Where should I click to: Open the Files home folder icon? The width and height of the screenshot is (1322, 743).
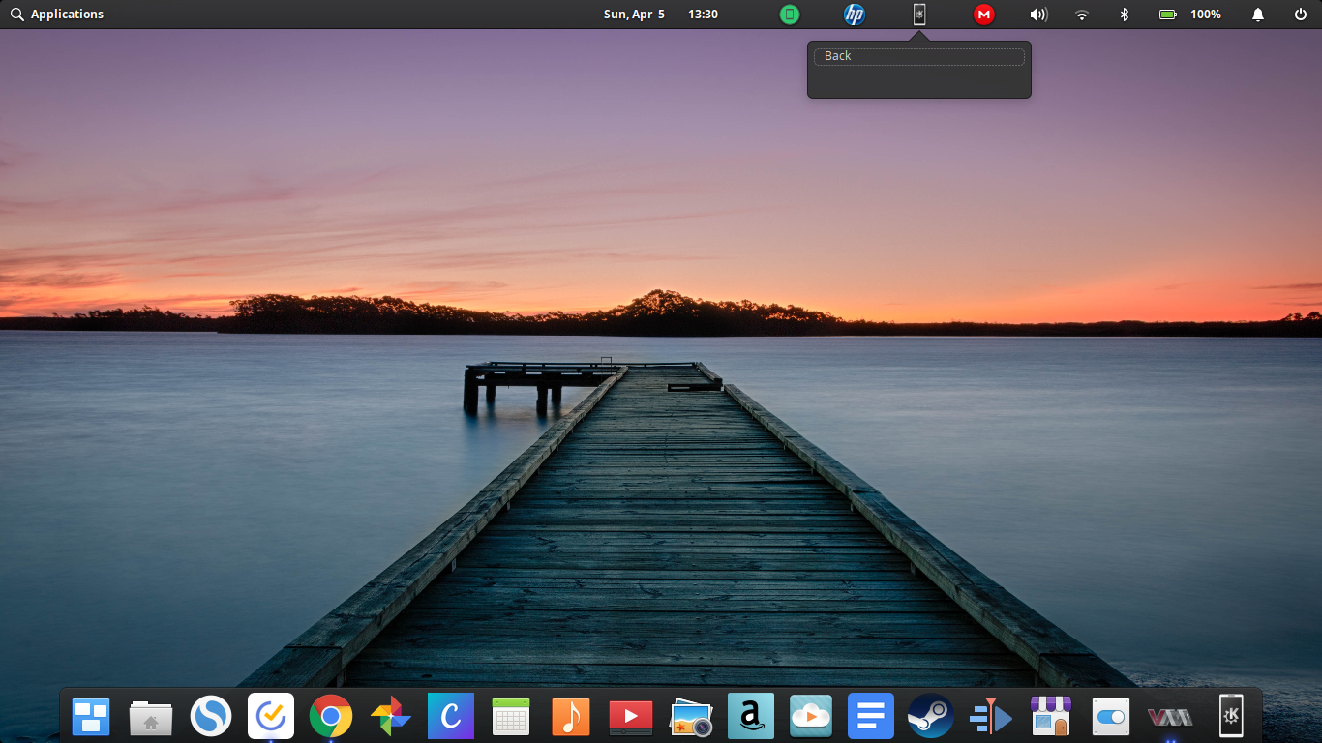151,718
